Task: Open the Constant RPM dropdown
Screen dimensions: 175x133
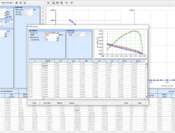Action: click(57, 33)
